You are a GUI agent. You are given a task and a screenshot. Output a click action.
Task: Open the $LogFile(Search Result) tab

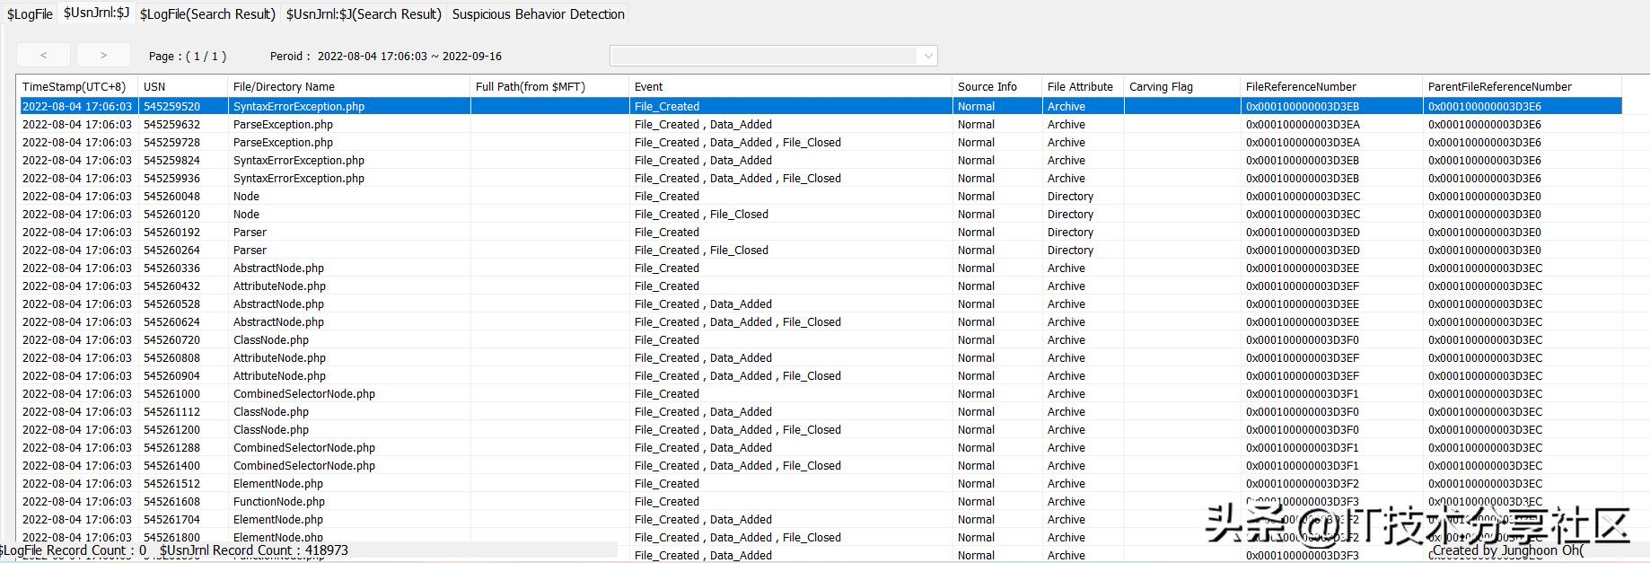point(207,14)
